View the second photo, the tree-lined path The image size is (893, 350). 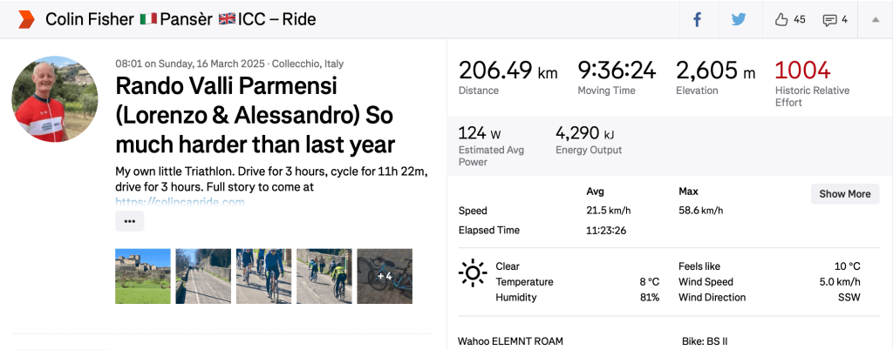203,276
